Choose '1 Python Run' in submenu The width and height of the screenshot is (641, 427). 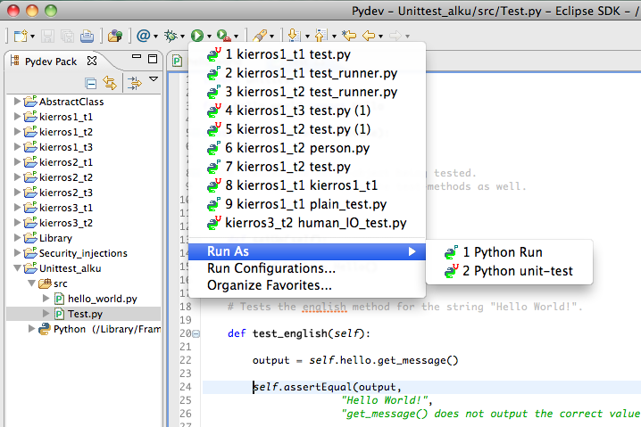coord(509,252)
